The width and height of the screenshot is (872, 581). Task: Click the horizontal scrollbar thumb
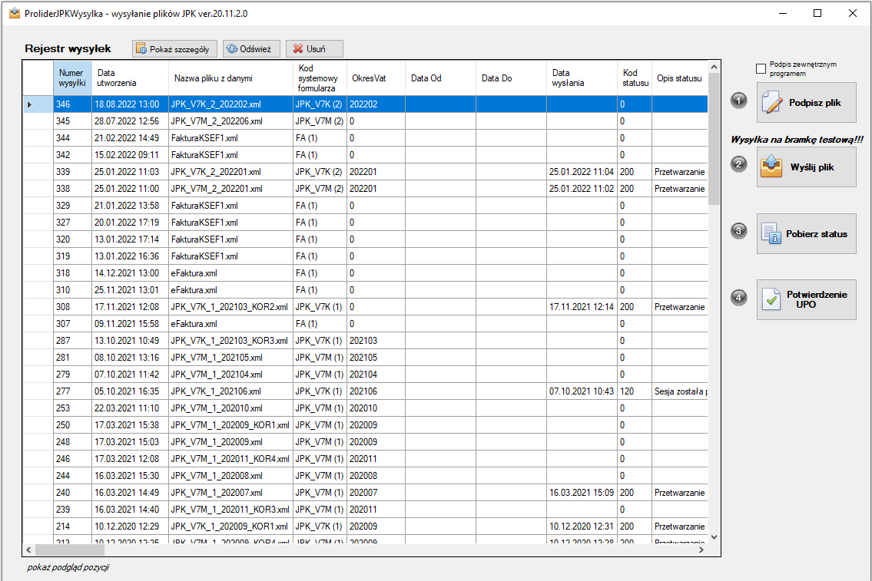click(x=69, y=550)
